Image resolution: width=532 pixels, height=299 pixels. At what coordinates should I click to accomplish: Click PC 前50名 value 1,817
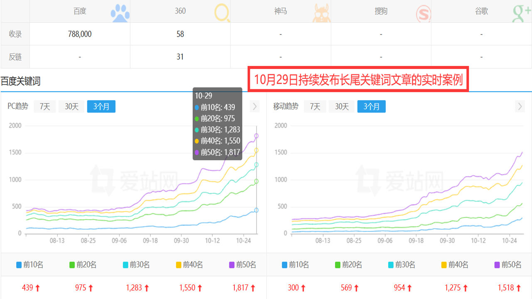click(241, 287)
